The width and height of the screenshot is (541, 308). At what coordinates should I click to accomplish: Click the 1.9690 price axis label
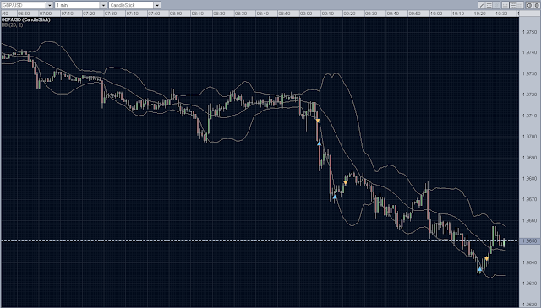[530, 158]
